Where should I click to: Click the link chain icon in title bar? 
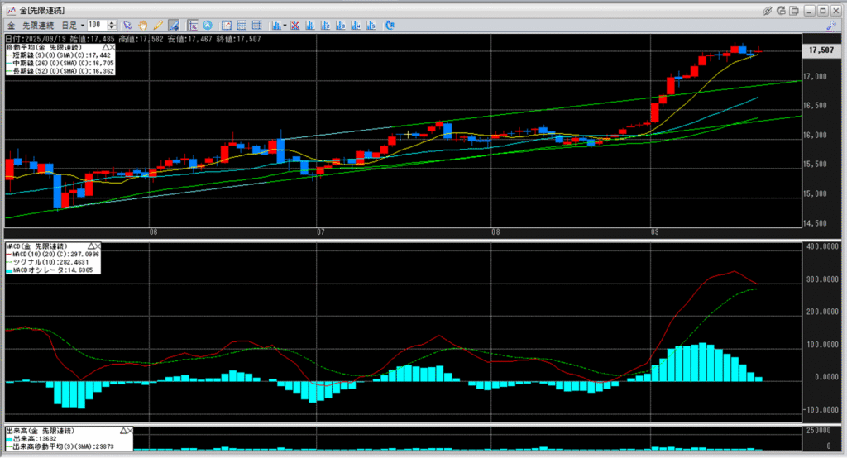[x=767, y=10]
